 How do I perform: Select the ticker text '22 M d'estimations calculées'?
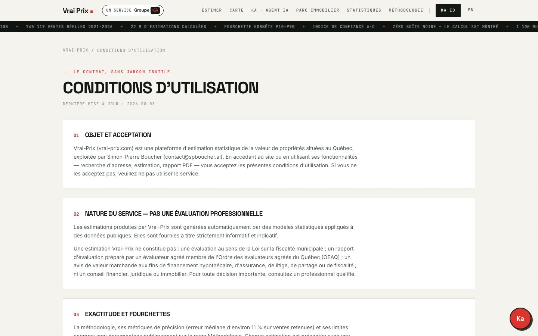[x=168, y=27]
